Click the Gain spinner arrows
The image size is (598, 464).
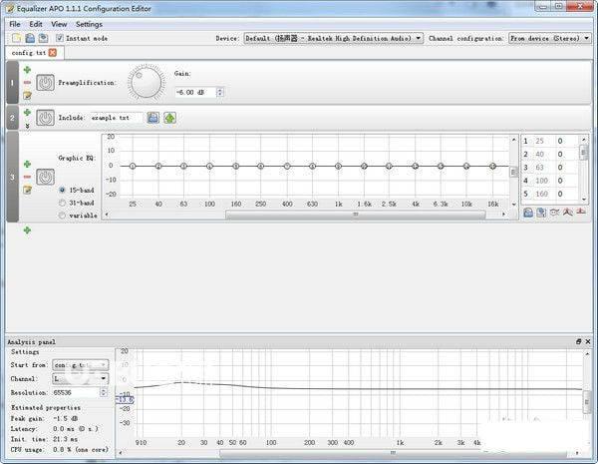(220, 92)
